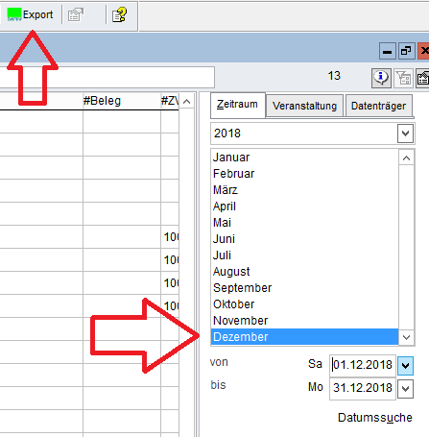
Task: Open the help question mark icon
Action: click(x=119, y=14)
